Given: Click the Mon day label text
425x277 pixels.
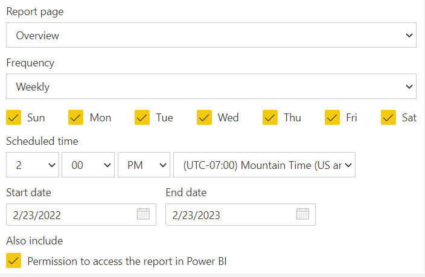Looking at the screenshot, I should coord(100,118).
